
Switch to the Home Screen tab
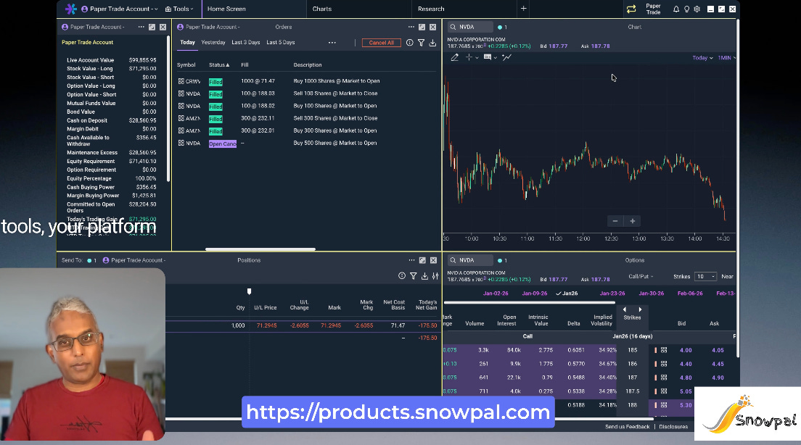[226, 9]
